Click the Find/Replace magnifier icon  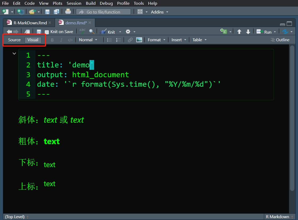click(91, 31)
